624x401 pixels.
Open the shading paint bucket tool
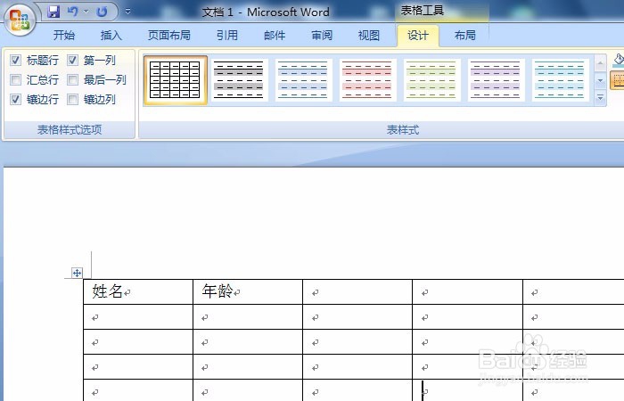click(x=618, y=60)
